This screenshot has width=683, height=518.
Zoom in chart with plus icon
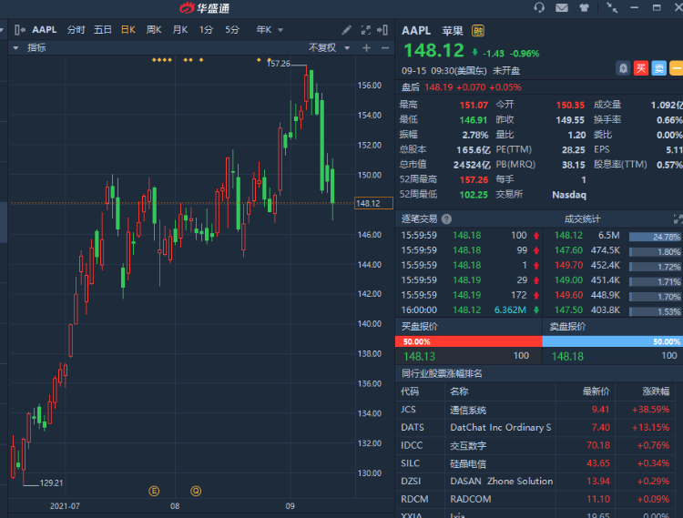tap(366, 48)
